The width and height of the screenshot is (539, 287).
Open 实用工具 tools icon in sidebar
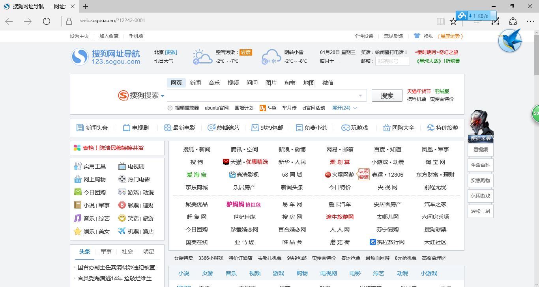(x=78, y=166)
